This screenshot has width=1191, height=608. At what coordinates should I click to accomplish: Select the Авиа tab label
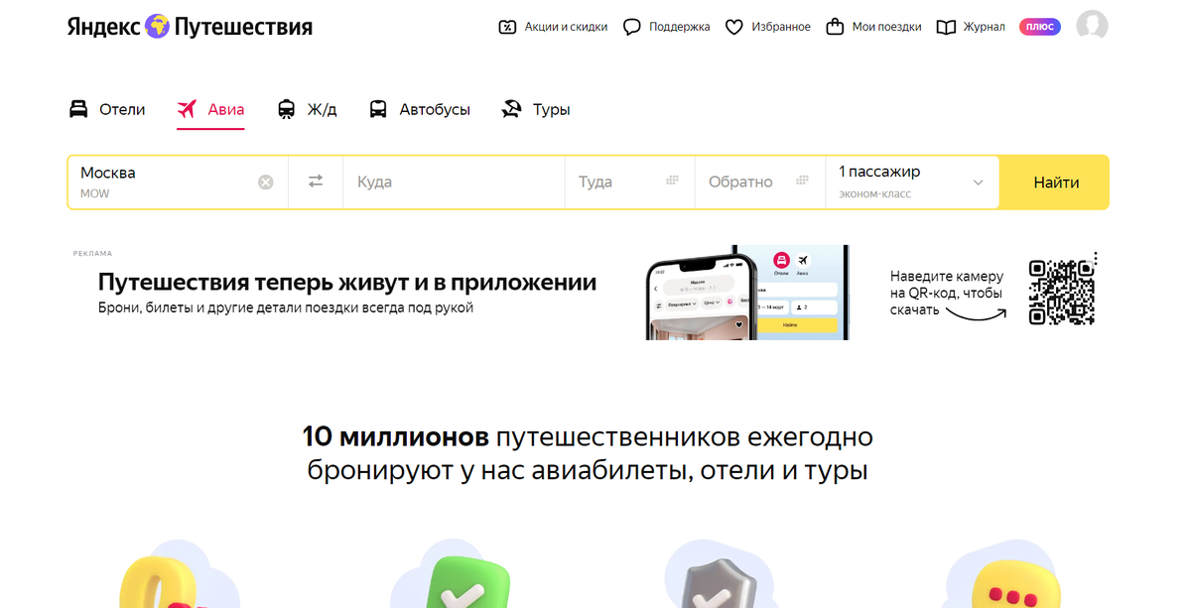pos(225,109)
